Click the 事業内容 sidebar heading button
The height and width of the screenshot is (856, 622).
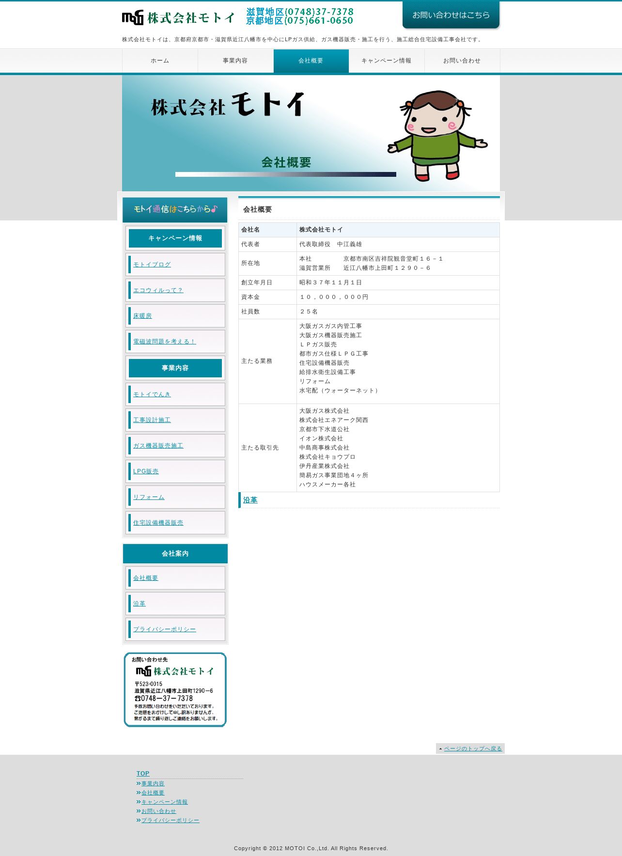[175, 368]
